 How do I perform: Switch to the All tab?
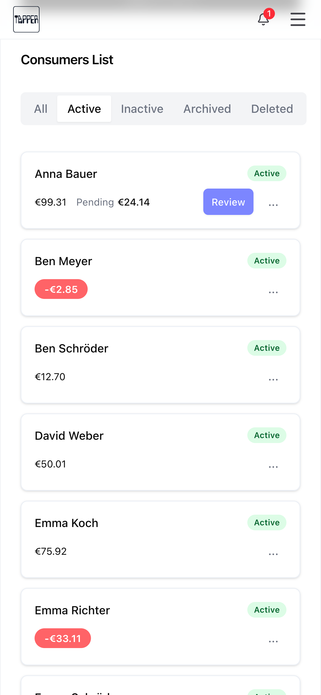coord(41,109)
